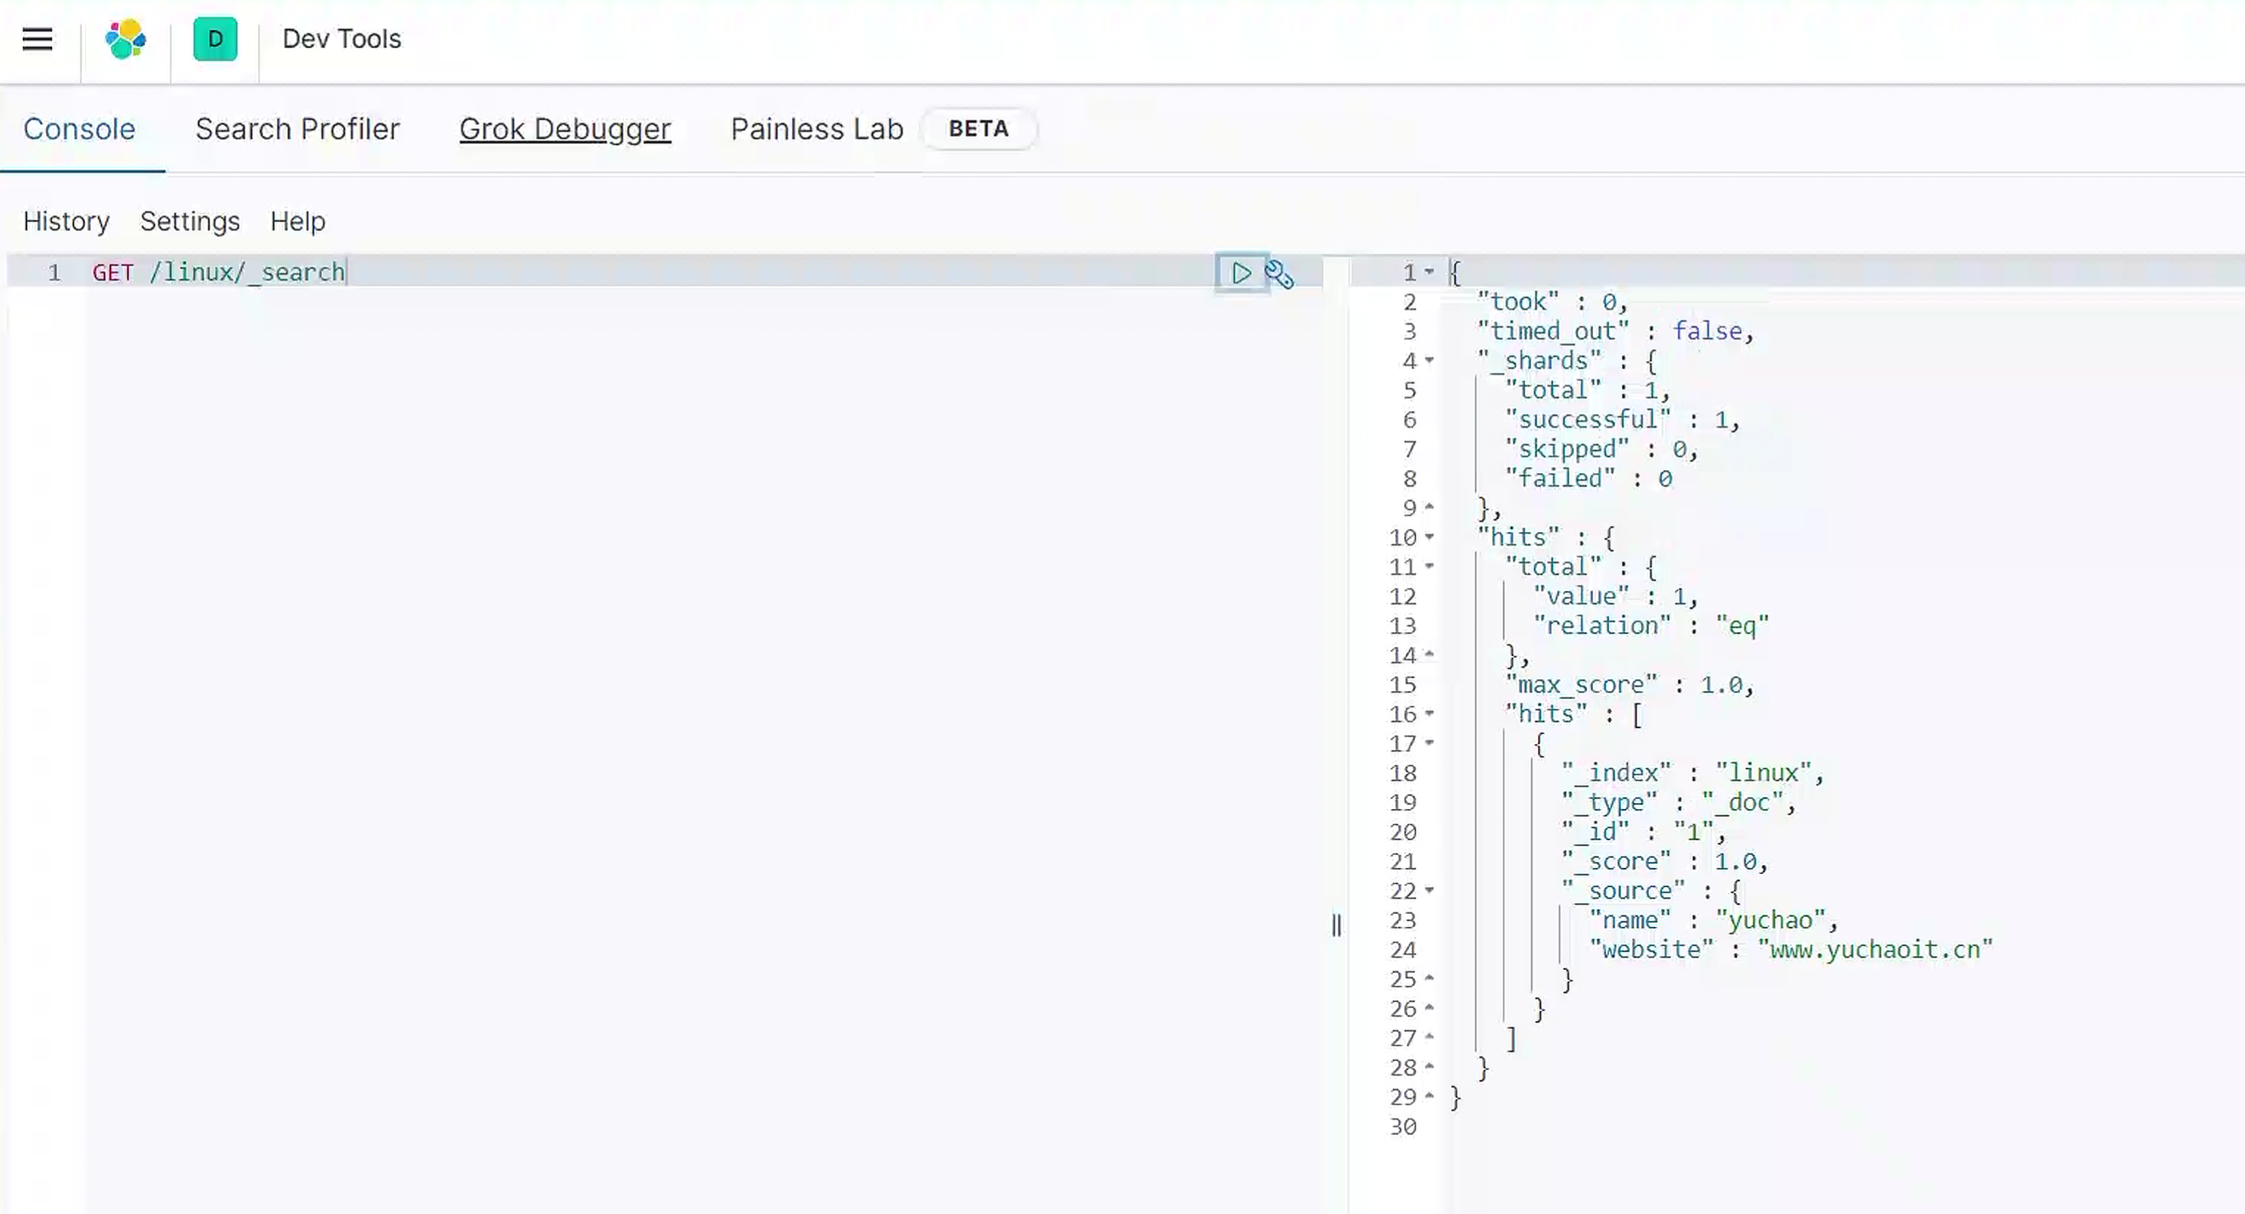Collapse the outer hits object at line 10
The width and height of the screenshot is (2245, 1214).
click(x=1429, y=537)
